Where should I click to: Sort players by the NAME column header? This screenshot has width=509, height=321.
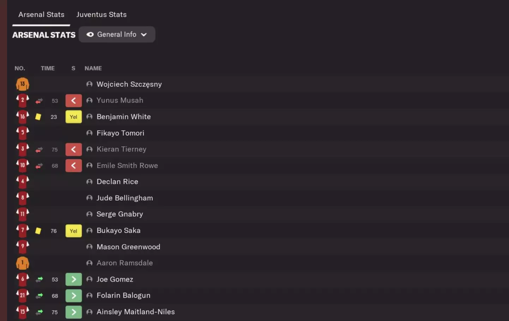point(93,68)
